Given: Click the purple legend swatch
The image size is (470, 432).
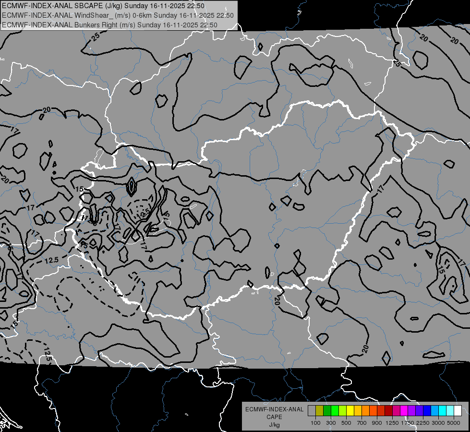Looking at the screenshot, I should pos(411,410).
